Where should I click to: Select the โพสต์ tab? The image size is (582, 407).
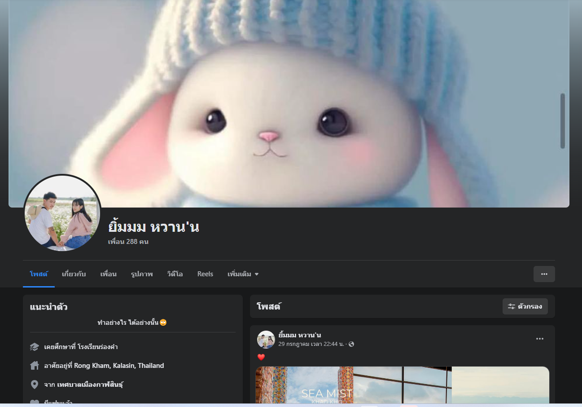[x=39, y=274]
